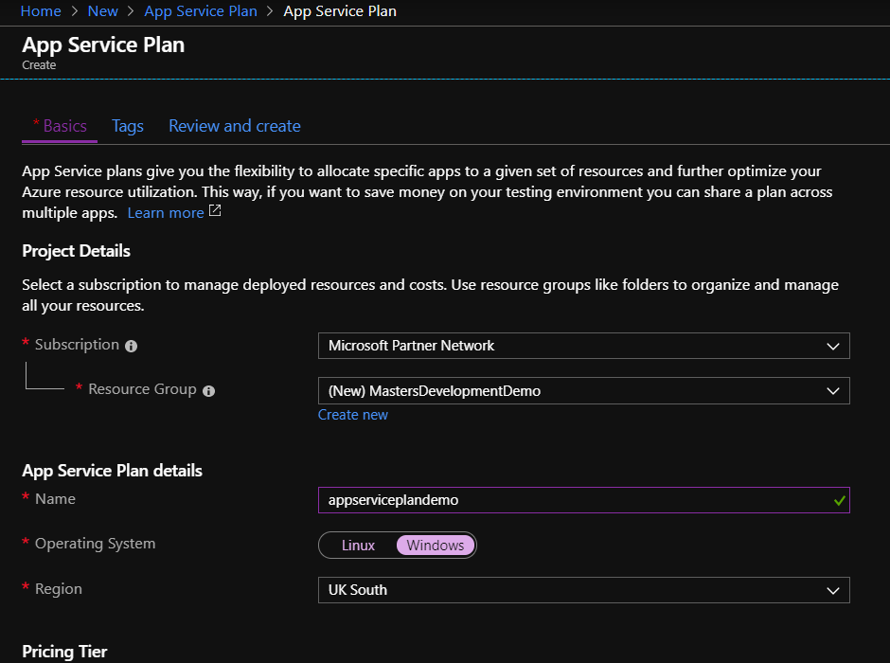Viewport: 890px width, 663px height.
Task: Click New in the breadcrumb trail
Action: pos(103,11)
